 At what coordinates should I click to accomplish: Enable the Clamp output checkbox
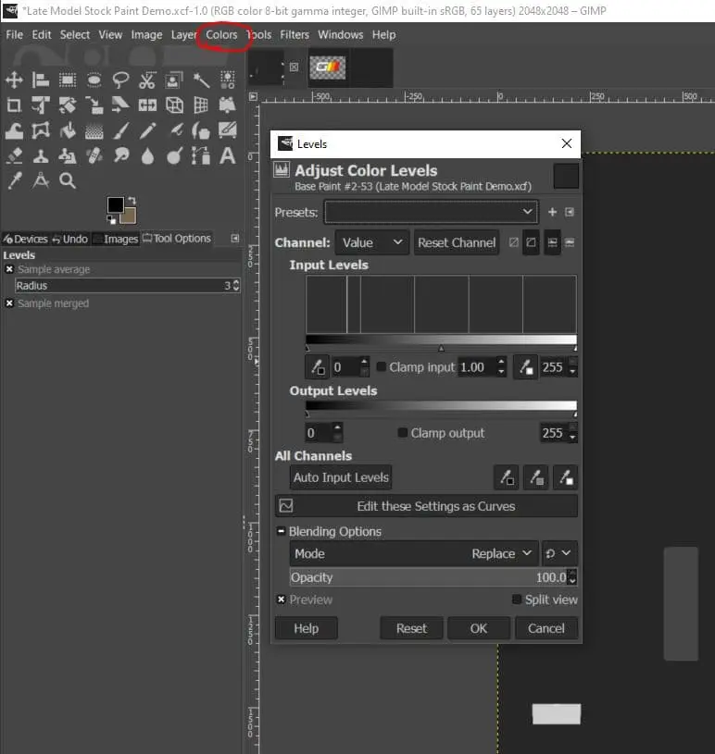click(x=403, y=433)
